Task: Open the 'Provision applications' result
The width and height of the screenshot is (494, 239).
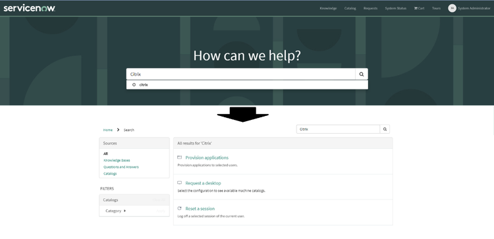Action: (x=207, y=158)
